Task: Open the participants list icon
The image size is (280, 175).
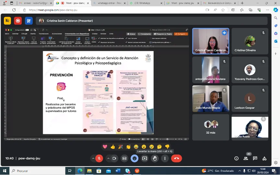Action: point(246,159)
